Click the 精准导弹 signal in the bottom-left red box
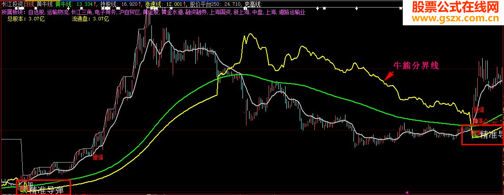The image size is (504, 195). click(45, 190)
